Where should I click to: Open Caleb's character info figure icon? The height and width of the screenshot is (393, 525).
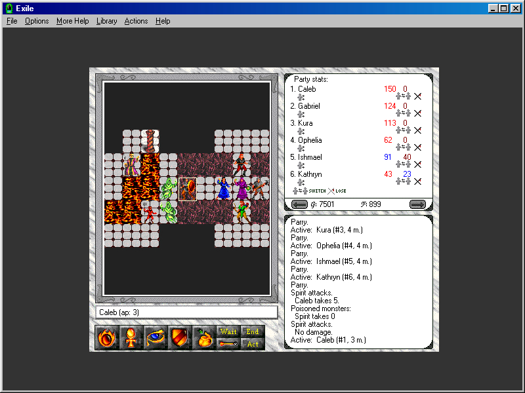point(301,97)
